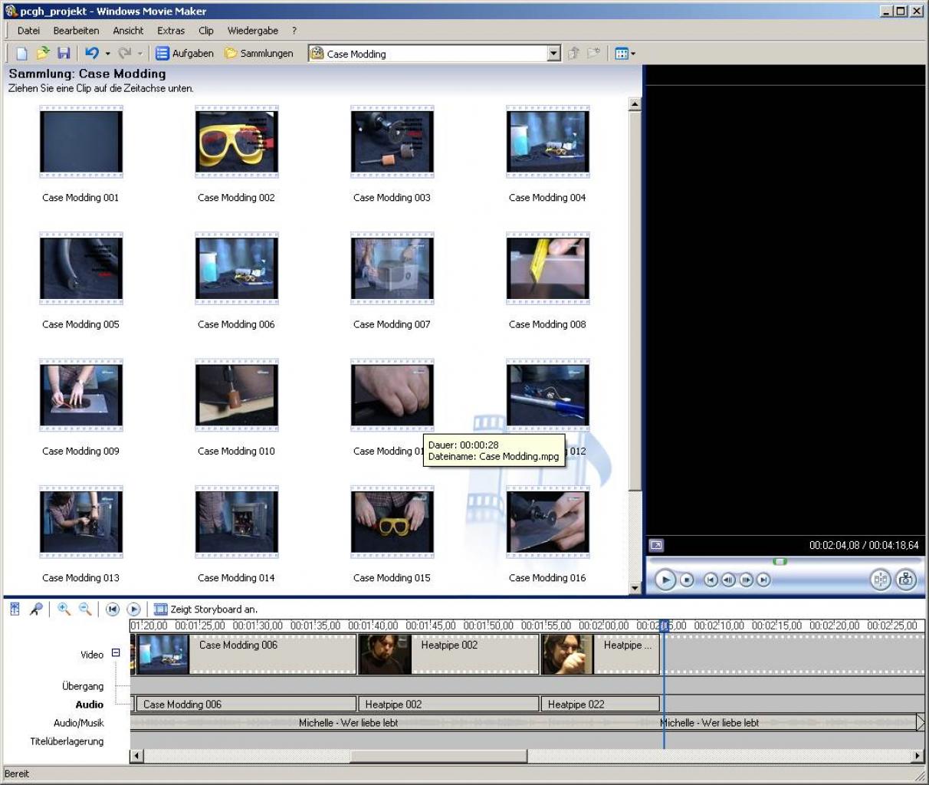
Task: Take a picture from the preview
Action: click(x=905, y=580)
